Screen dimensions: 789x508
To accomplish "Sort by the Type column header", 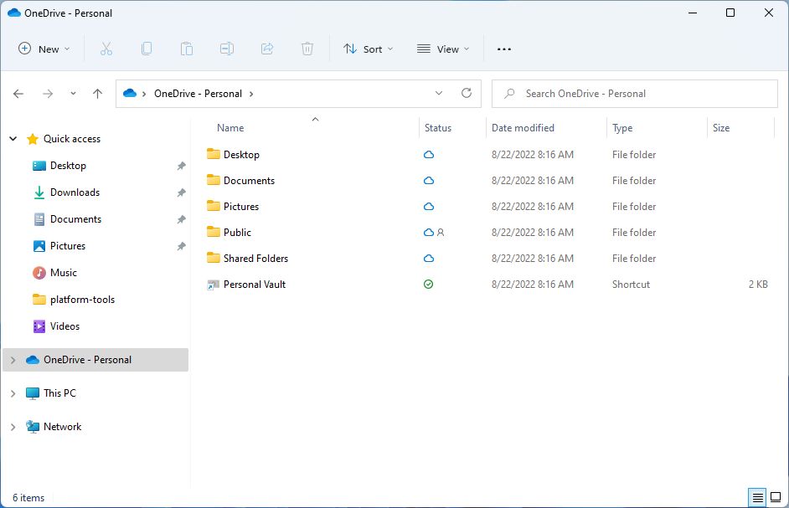I will (622, 128).
